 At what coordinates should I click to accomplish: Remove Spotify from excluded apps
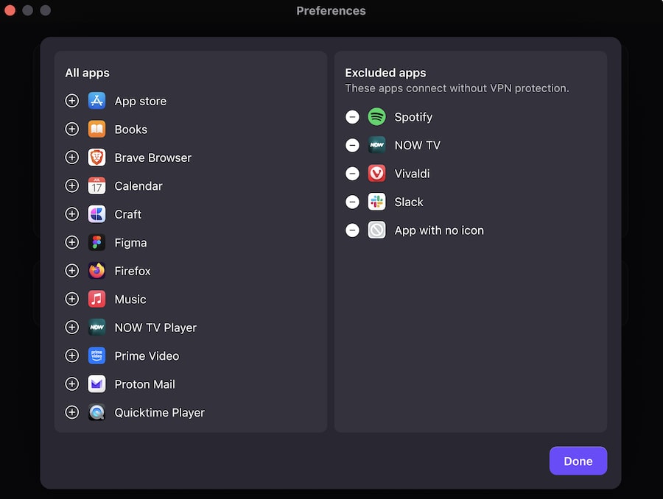tap(352, 117)
